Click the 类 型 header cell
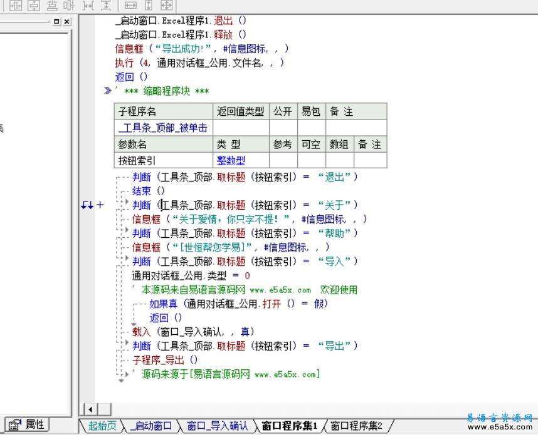This screenshot has width=538, height=435. click(x=241, y=144)
